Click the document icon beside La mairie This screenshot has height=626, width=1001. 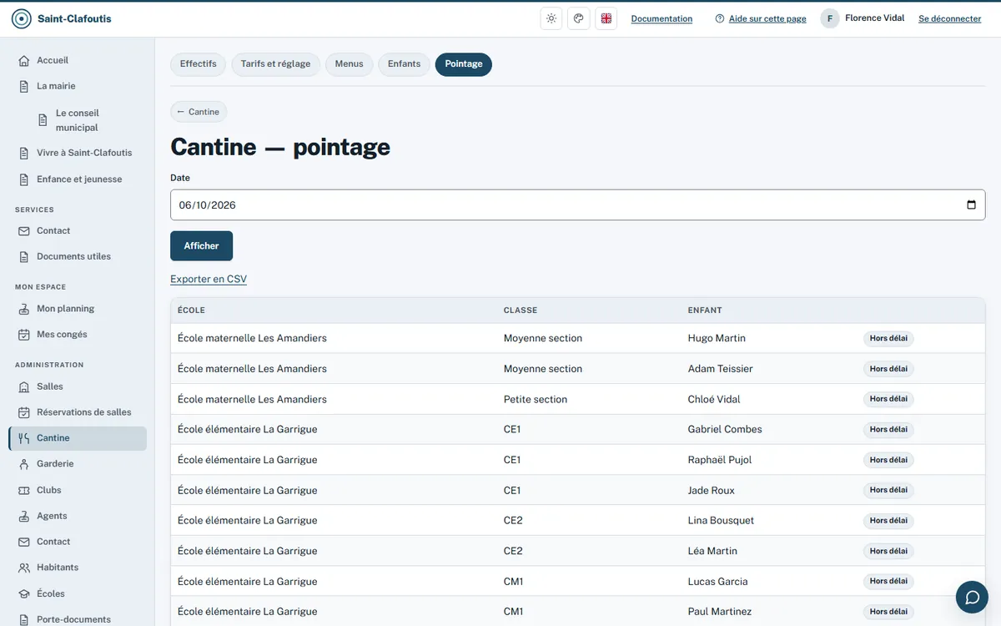[x=24, y=86]
